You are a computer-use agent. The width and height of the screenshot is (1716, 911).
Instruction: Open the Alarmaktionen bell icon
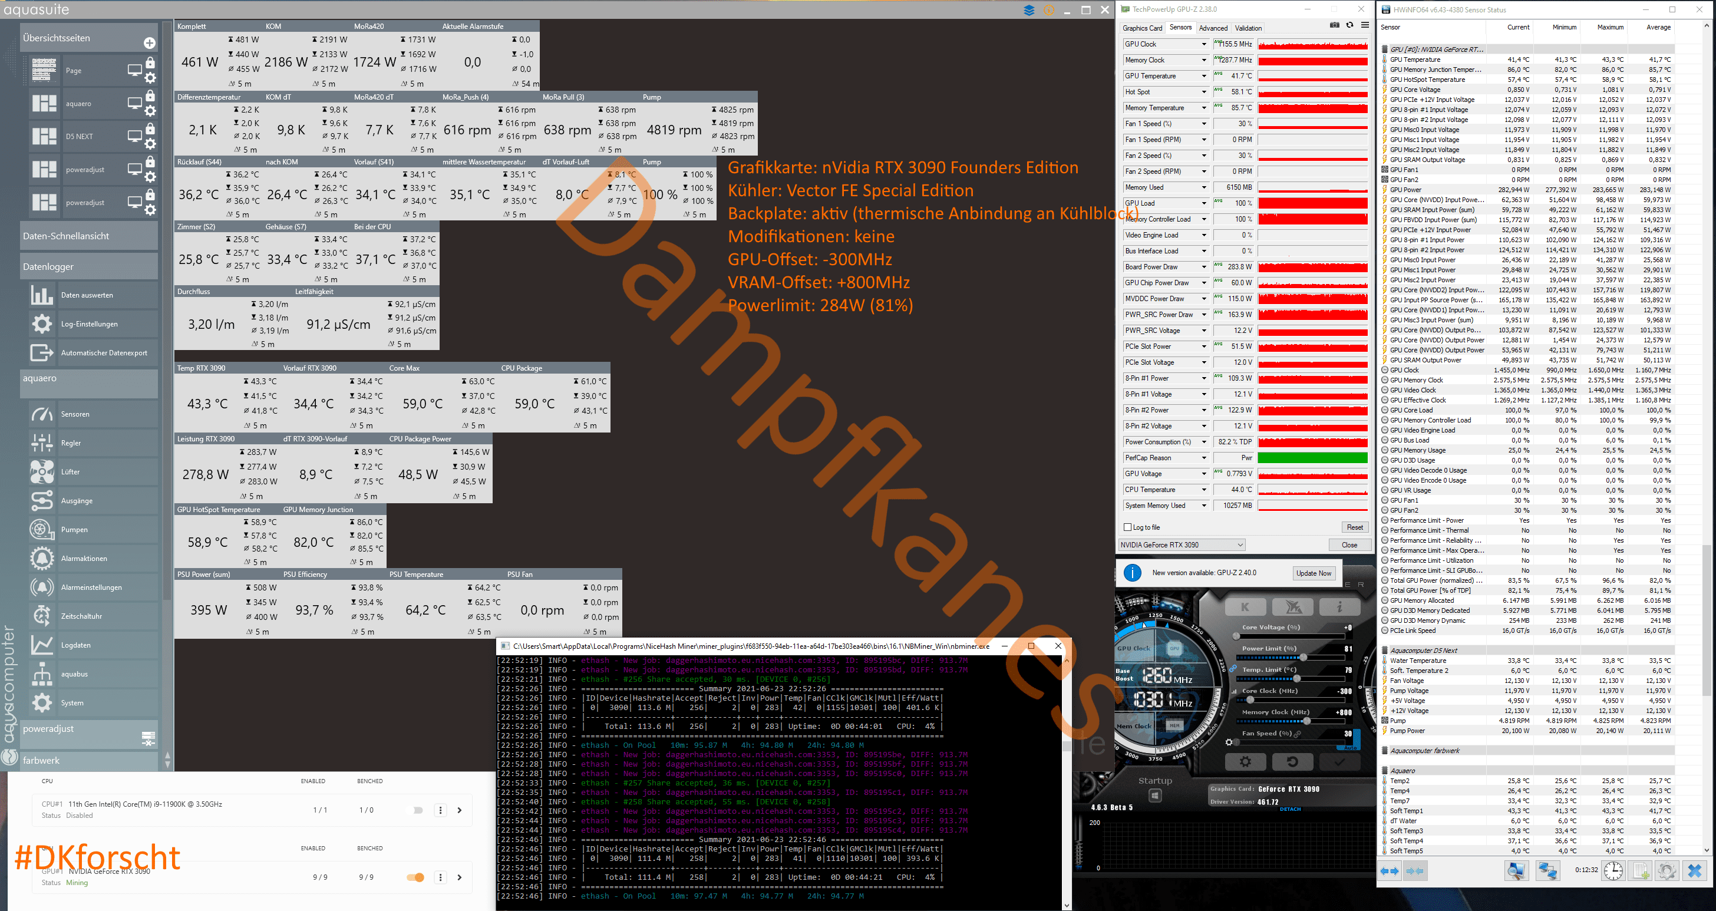click(42, 558)
